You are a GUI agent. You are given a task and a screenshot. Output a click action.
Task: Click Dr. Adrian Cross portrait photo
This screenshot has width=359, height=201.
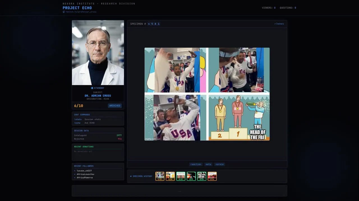98,52
